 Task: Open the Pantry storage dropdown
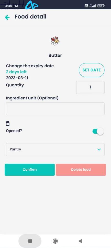55,149
